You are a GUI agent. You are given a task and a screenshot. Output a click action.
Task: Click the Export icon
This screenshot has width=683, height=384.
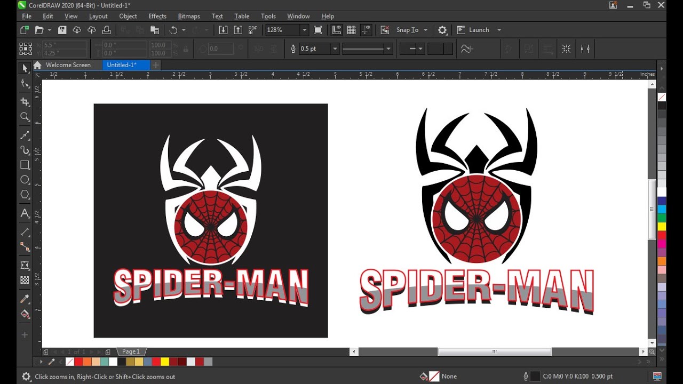click(x=238, y=30)
